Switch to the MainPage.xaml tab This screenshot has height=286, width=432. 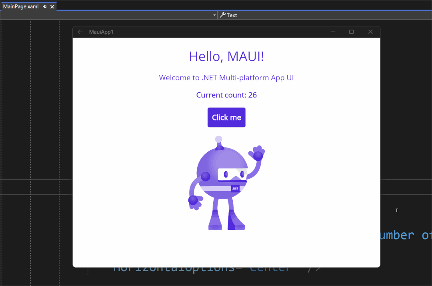22,6
